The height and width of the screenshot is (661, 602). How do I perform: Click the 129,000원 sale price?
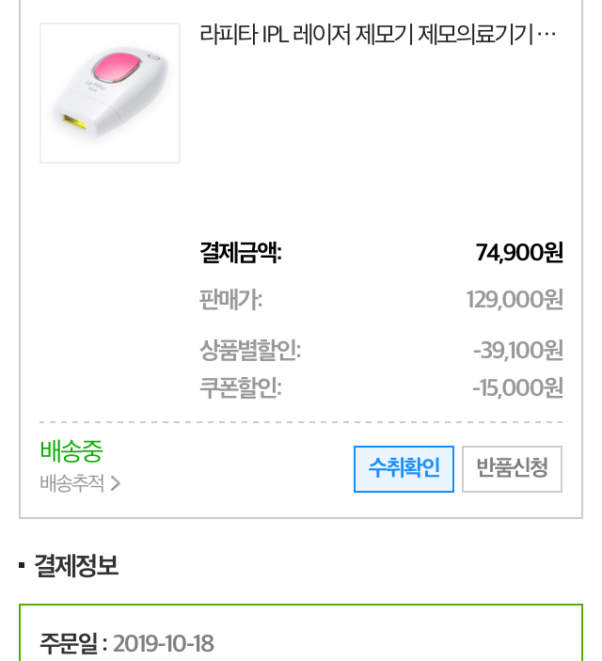coord(515,300)
